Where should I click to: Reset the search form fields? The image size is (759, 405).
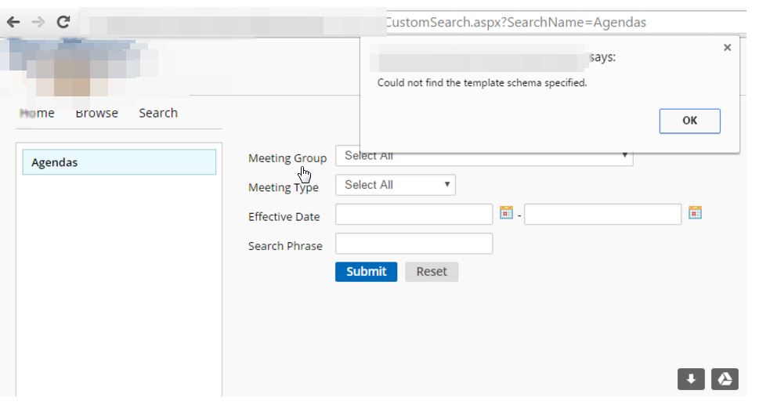(x=432, y=272)
